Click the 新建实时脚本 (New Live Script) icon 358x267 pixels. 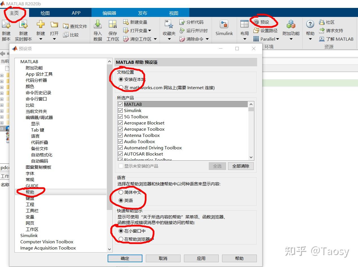click(x=23, y=24)
